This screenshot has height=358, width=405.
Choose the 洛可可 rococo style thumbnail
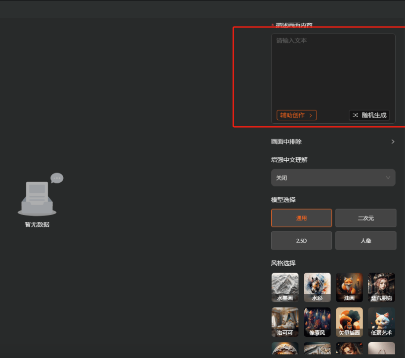click(x=285, y=322)
